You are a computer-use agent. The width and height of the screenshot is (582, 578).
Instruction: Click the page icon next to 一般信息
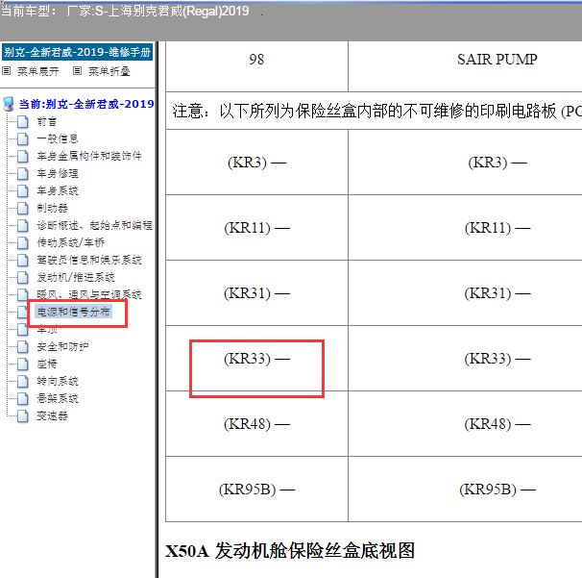click(23, 138)
